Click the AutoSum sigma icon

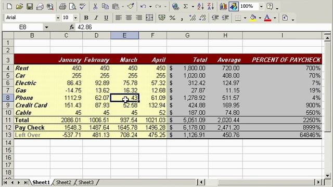[x=186, y=7]
